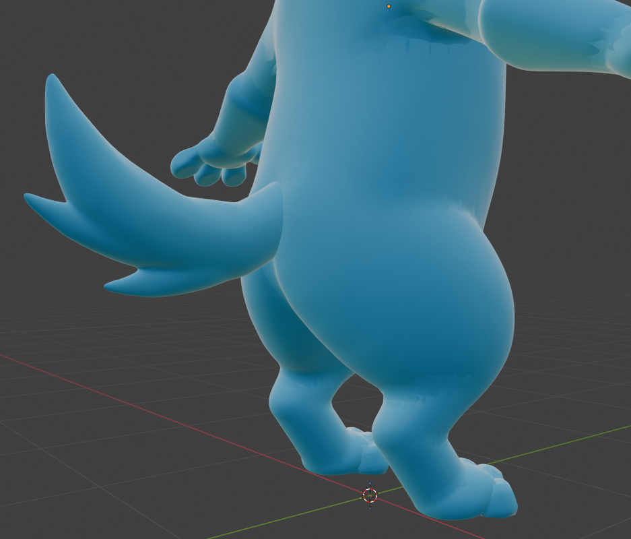Select the character's hanging hand with fingers
Viewport: 631px width, 539px height.
pyautogui.click(x=209, y=164)
